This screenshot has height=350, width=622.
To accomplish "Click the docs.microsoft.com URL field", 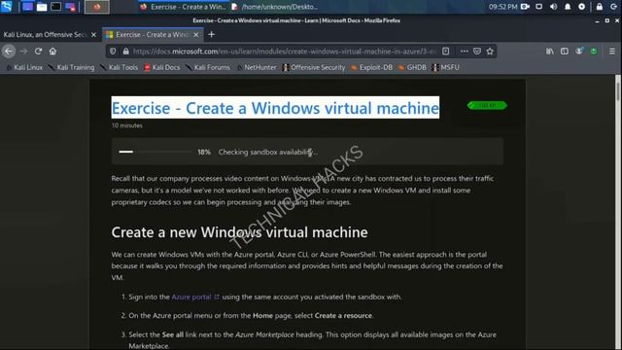I will [284, 52].
